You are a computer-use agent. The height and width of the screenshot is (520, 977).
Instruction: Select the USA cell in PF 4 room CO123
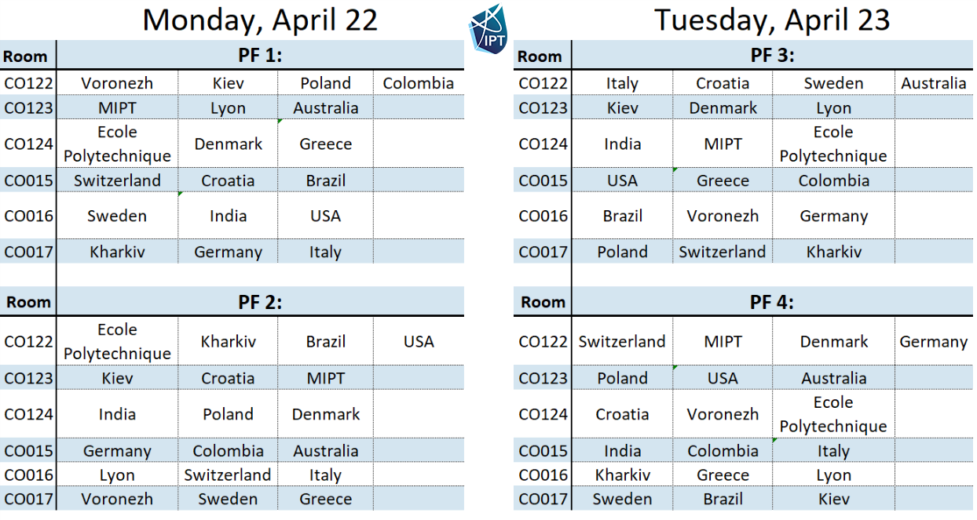723,378
